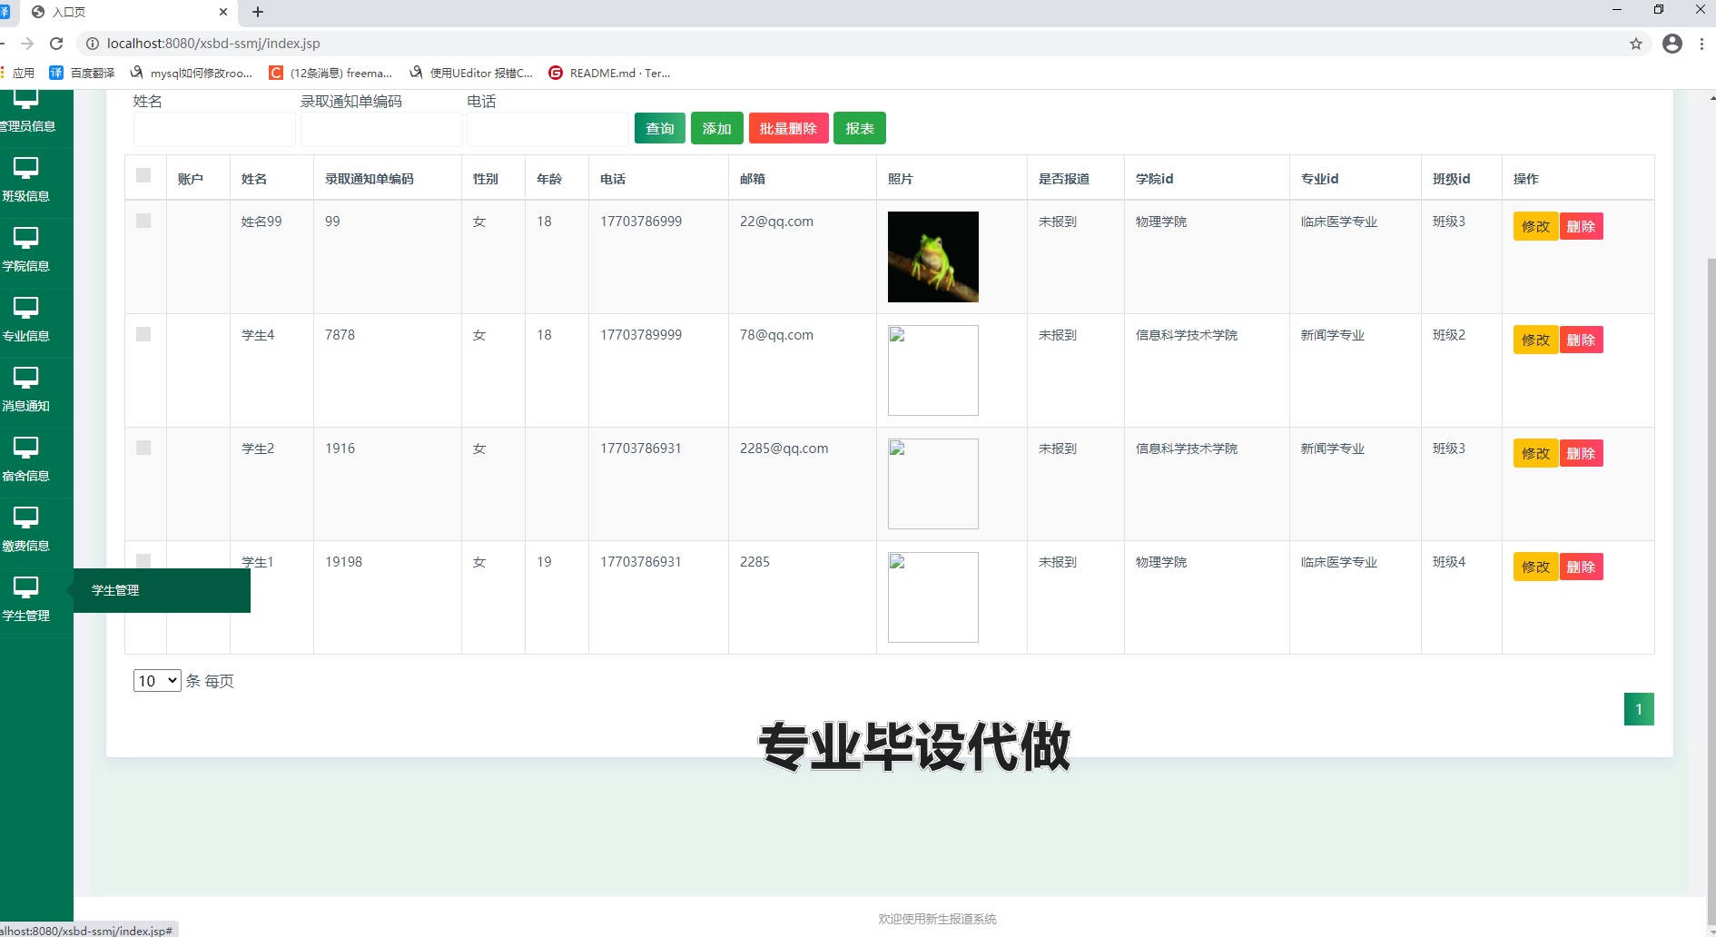Click 修改 for student 学生1

point(1536,567)
